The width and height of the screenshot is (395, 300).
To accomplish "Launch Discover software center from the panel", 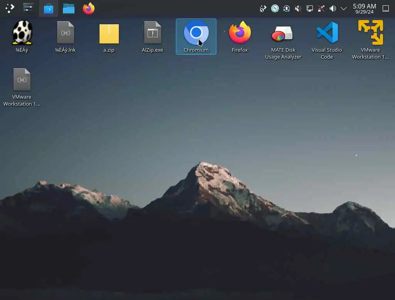I will tap(48, 9).
